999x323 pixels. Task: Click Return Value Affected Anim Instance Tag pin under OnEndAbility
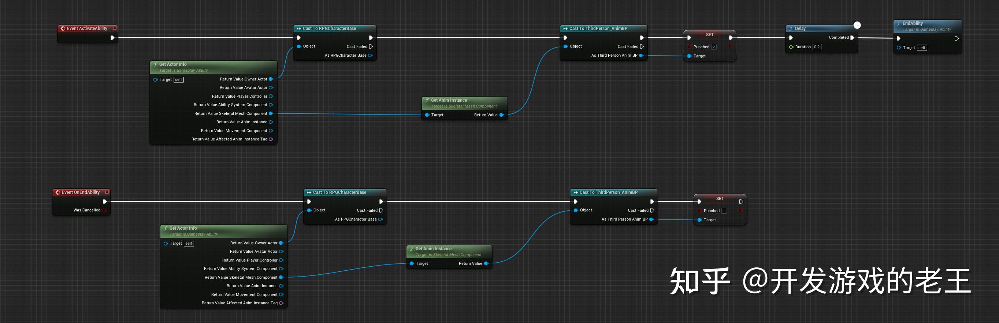click(281, 303)
